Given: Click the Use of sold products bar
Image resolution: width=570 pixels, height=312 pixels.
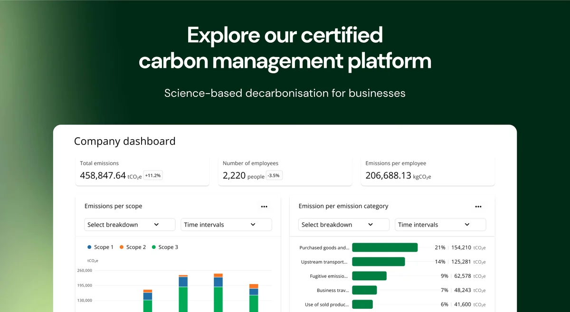Looking at the screenshot, I should [362, 304].
